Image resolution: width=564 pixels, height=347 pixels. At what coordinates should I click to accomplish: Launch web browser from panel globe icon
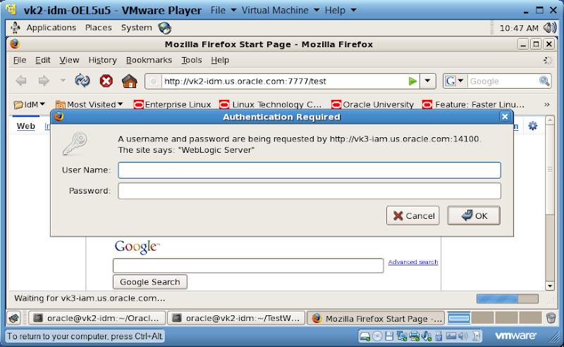point(165,27)
